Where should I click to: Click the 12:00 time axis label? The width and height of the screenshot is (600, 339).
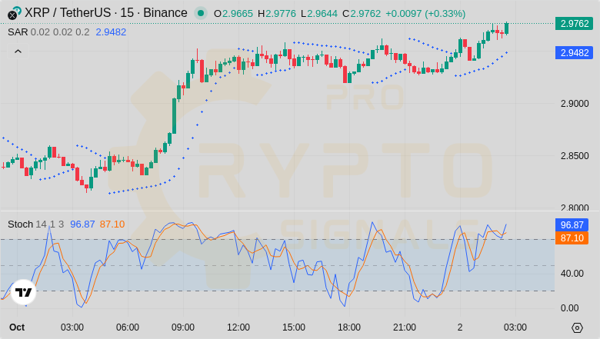[238, 327]
